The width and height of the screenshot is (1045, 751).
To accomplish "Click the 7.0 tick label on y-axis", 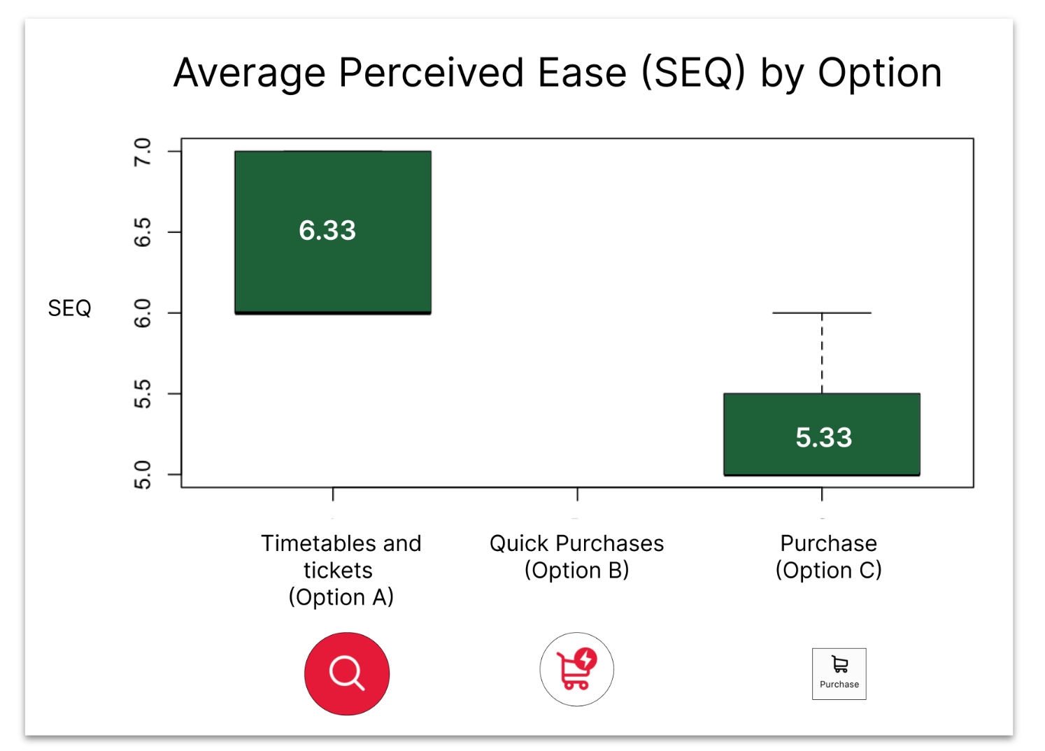I will click(x=142, y=152).
